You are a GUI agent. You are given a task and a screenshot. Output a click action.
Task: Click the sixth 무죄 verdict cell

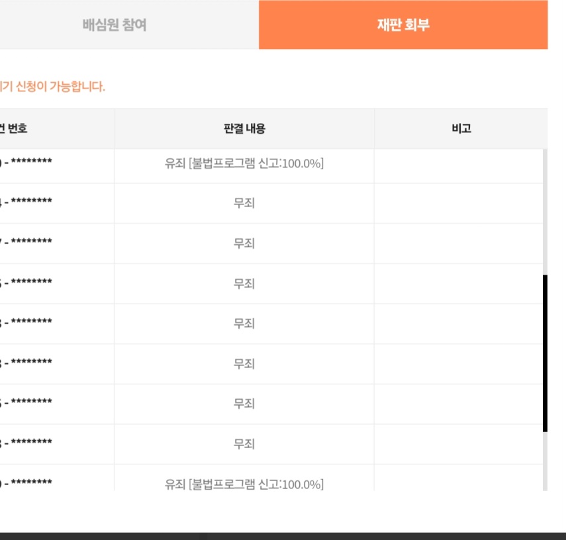pos(244,404)
